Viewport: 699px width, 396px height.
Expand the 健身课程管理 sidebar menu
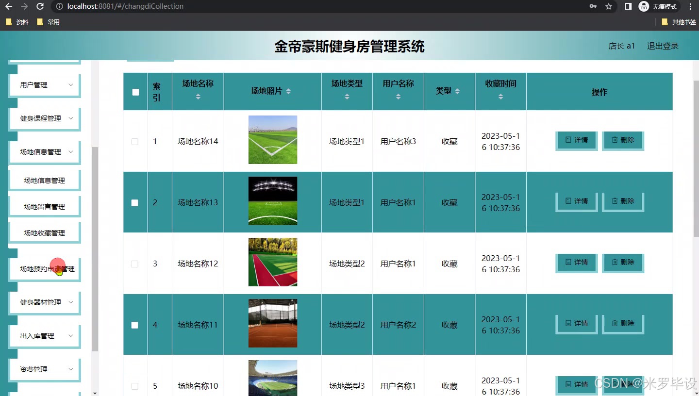pyautogui.click(x=45, y=118)
